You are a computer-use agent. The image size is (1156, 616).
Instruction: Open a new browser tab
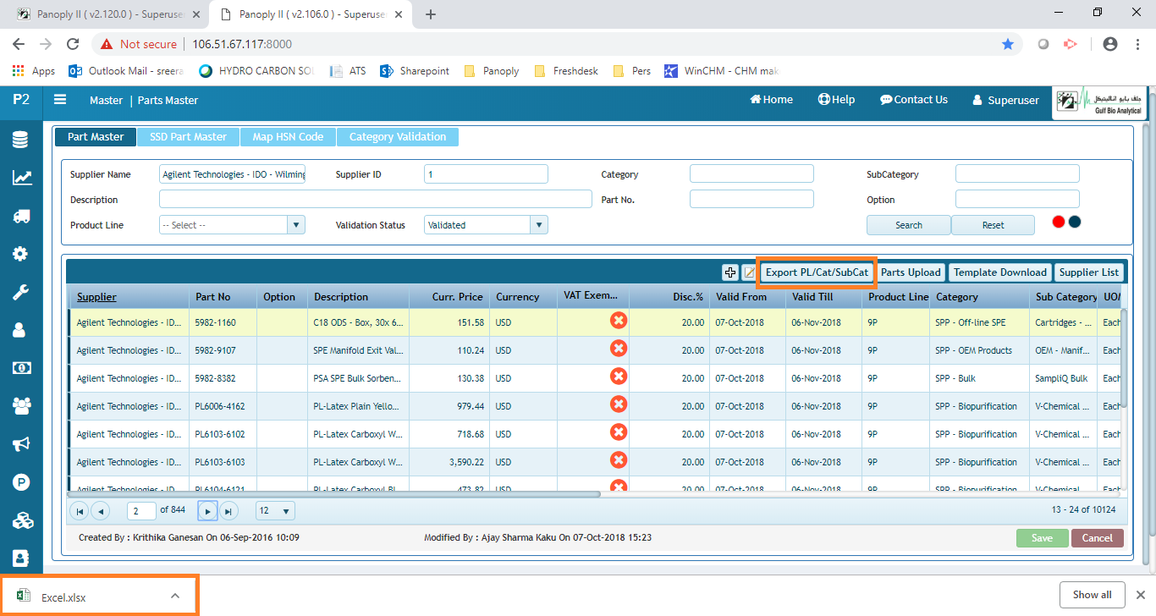[x=431, y=14]
